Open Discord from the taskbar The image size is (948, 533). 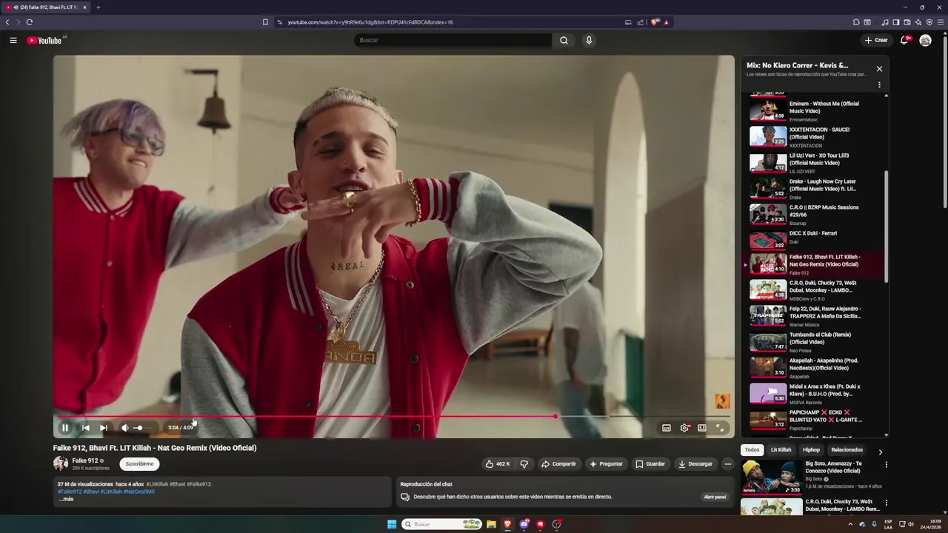tap(524, 524)
